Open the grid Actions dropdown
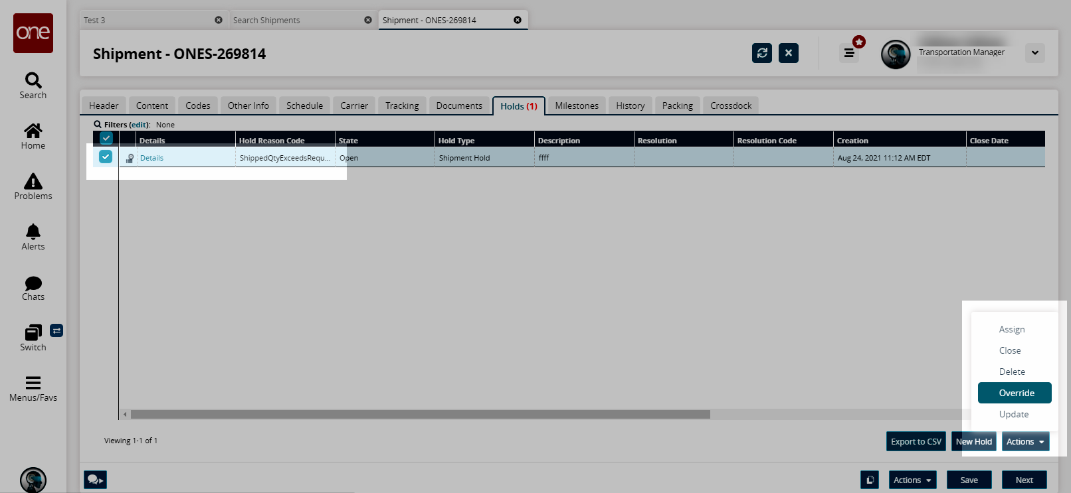 point(1026,441)
